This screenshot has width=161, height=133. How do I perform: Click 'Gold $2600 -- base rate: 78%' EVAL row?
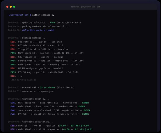48,107
